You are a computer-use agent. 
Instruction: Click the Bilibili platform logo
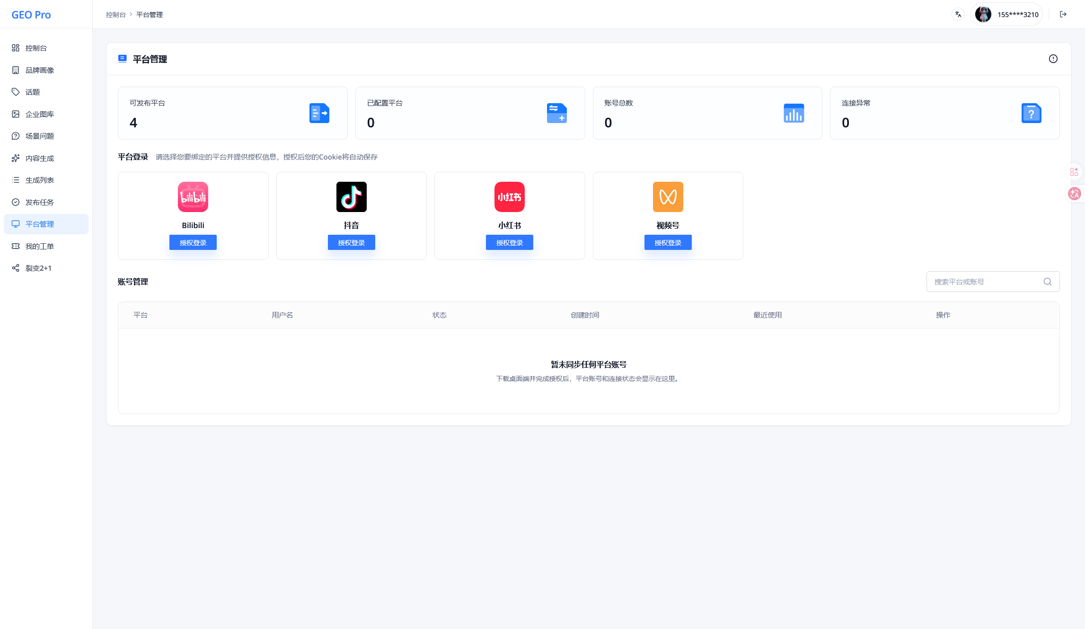(193, 197)
